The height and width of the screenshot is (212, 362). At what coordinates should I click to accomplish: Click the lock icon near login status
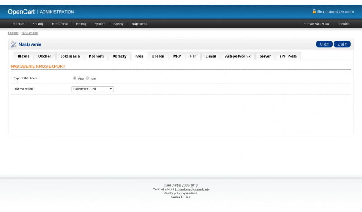pos(314,11)
